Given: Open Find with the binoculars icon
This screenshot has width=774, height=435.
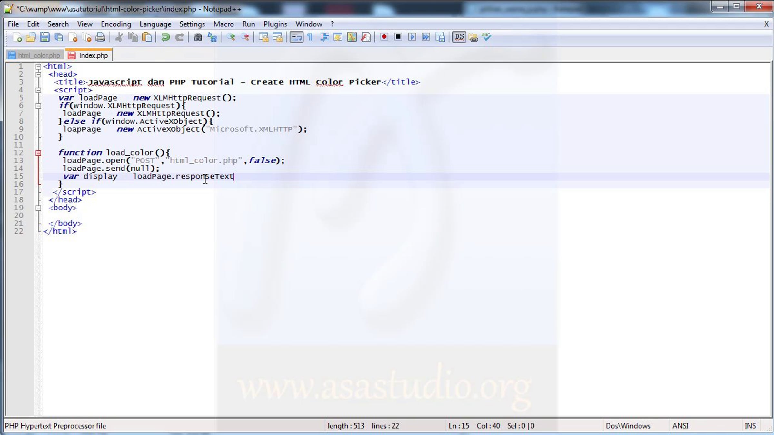Looking at the screenshot, I should click(x=198, y=37).
